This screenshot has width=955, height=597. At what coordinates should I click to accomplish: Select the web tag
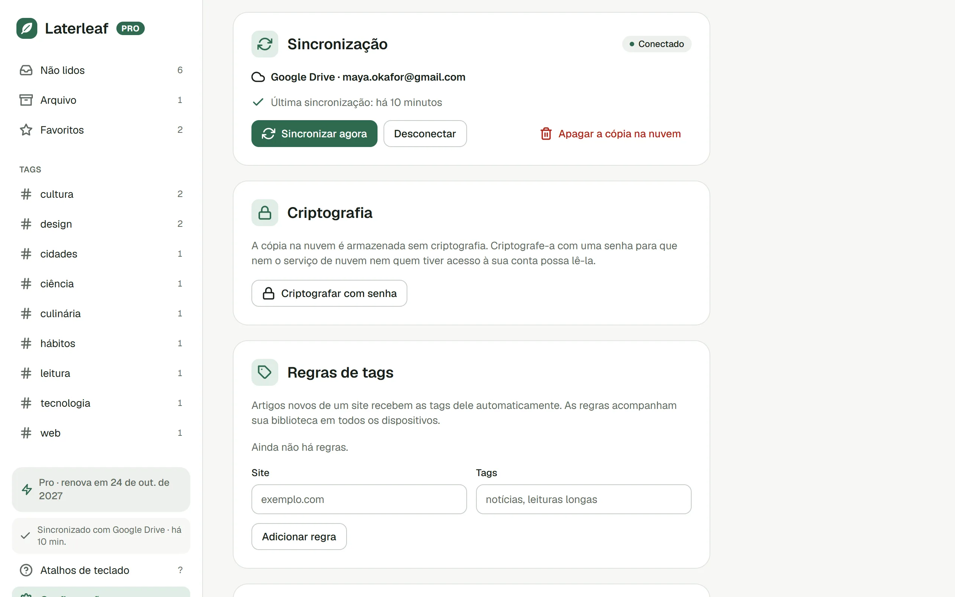(101, 433)
